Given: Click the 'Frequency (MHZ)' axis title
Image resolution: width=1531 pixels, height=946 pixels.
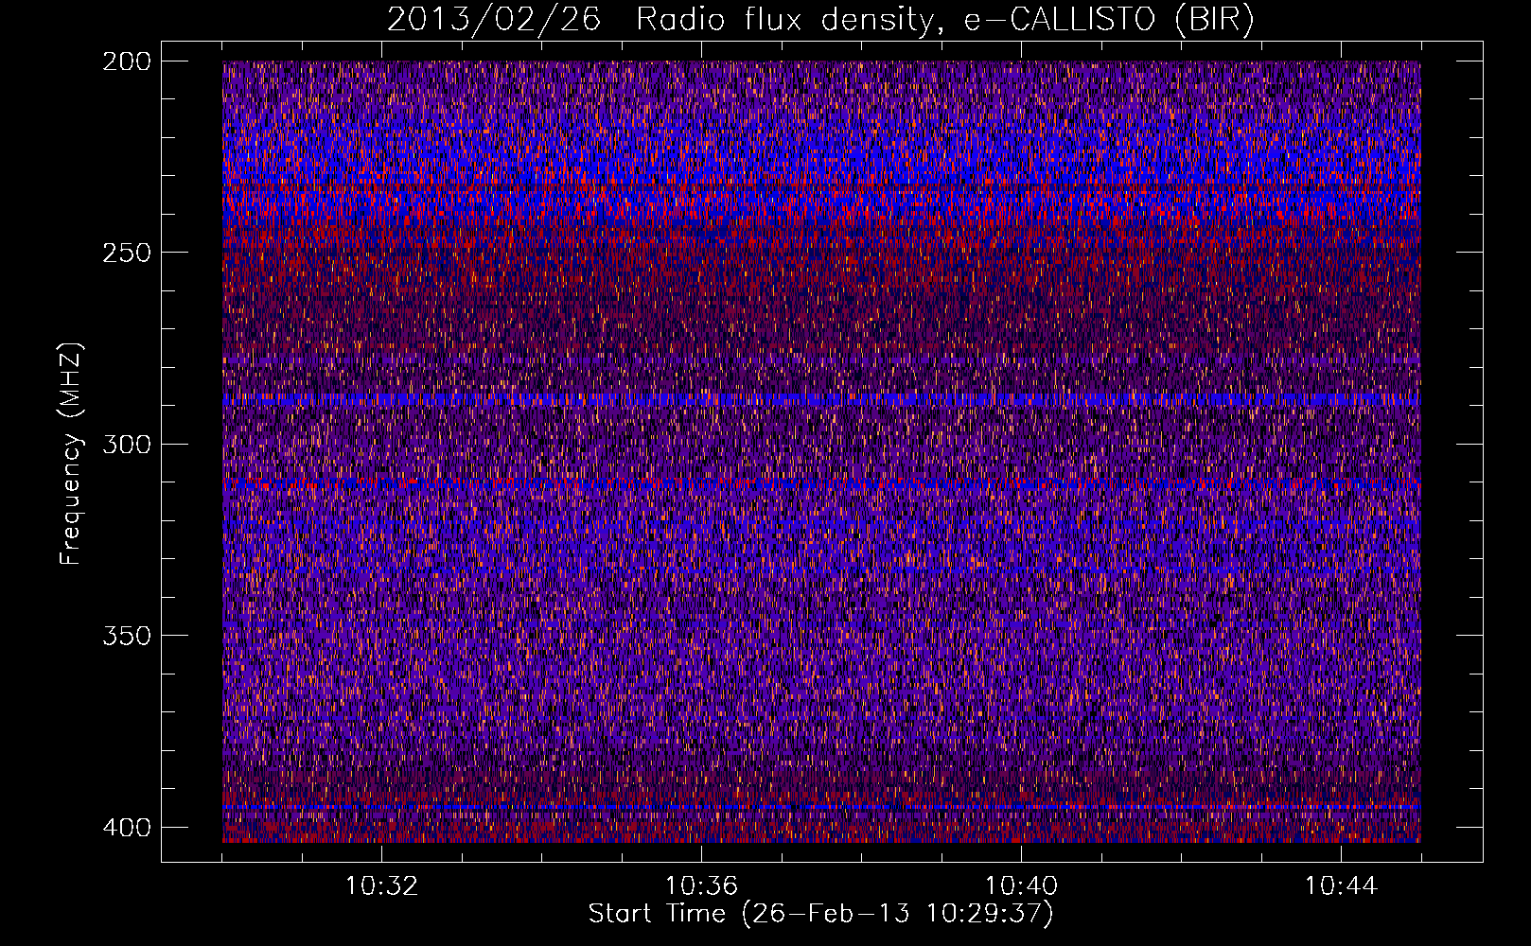Looking at the screenshot, I should pos(71,453).
